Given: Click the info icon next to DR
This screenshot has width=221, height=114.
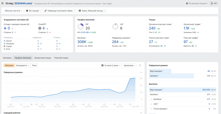Looking at the screenshot, I should 89,24.
